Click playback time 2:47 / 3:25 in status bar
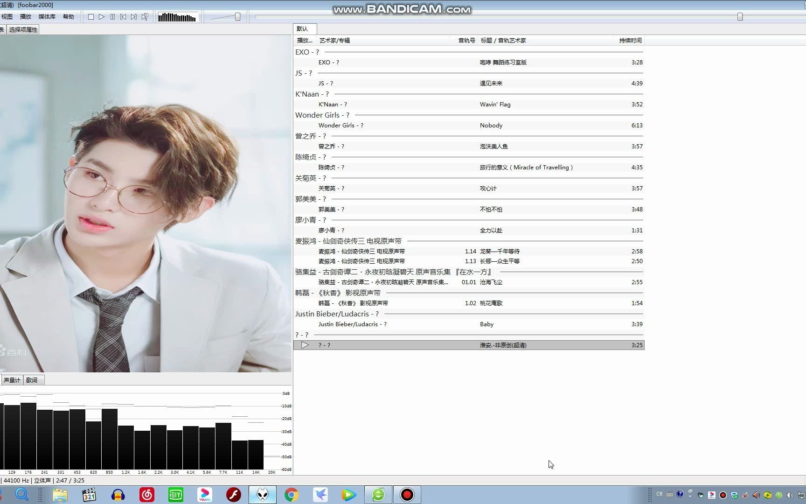The height and width of the screenshot is (504, 806). pos(70,481)
